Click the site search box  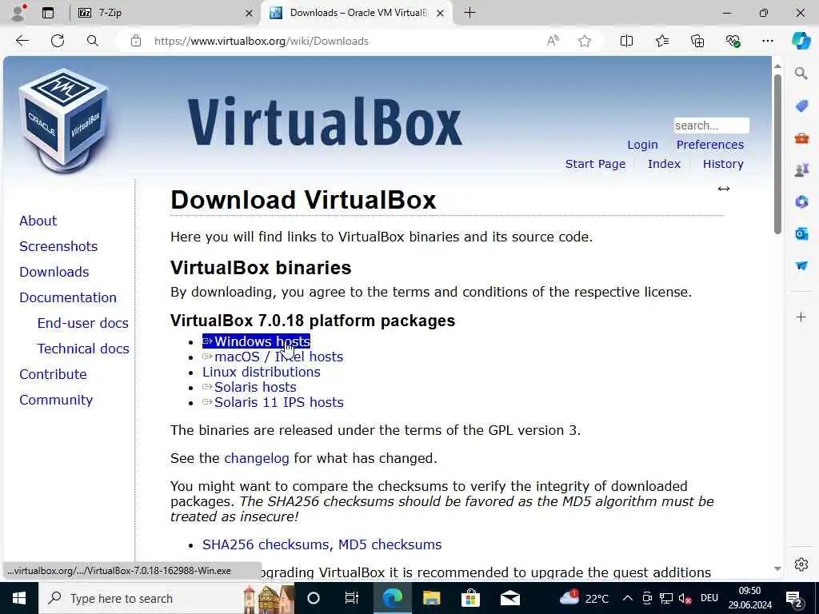click(x=711, y=126)
